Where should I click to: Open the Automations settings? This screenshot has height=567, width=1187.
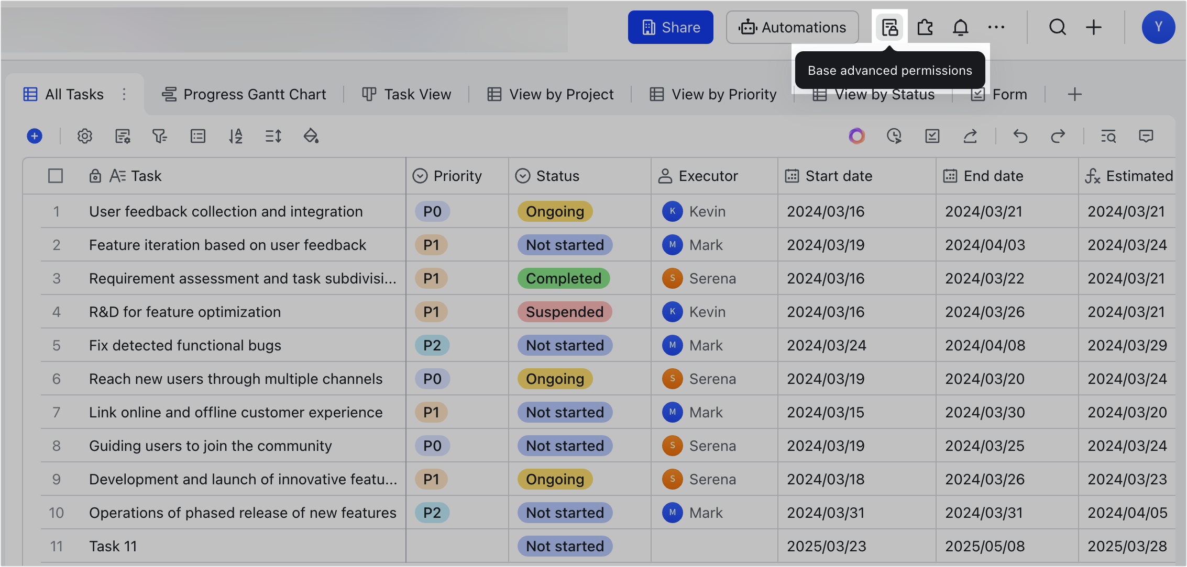pos(792,27)
